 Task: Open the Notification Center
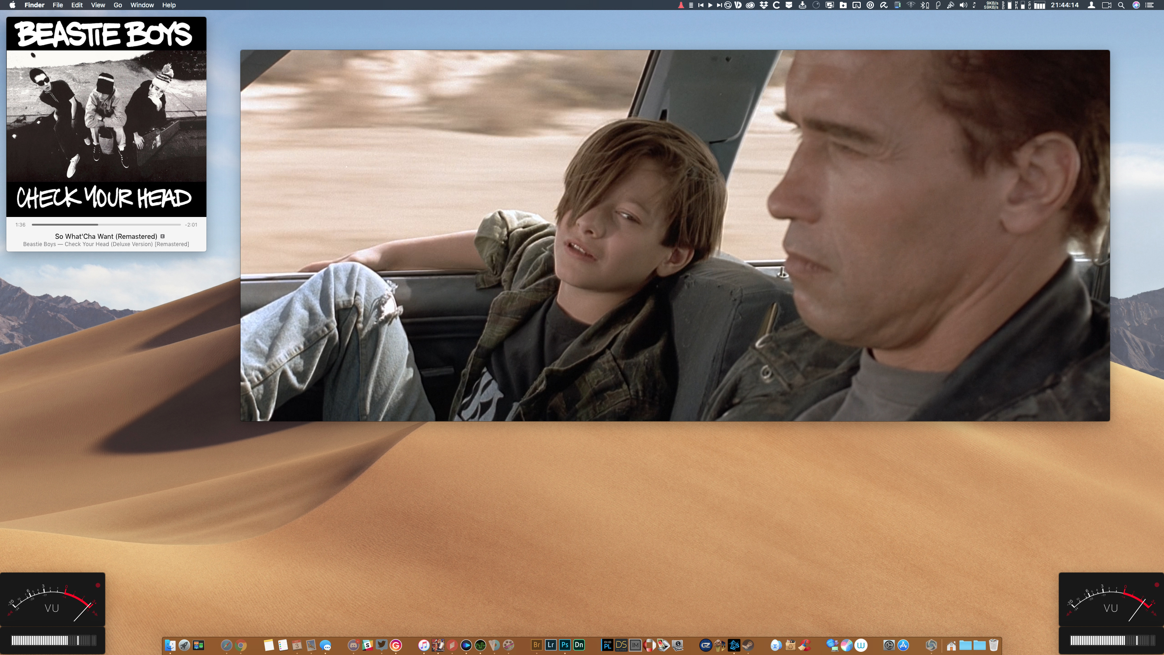click(1150, 5)
